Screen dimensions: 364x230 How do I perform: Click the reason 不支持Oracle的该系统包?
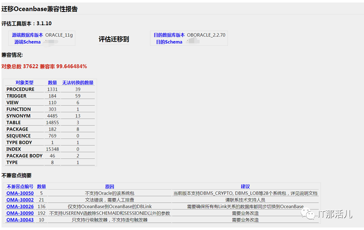point(110,193)
